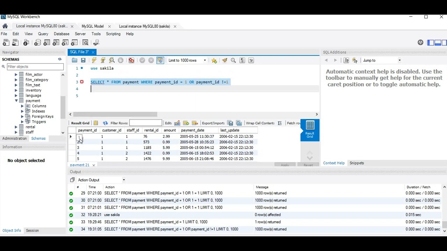Screen dimensions: 447x251
Task: Expand the film_category table
Action: pos(16,80)
